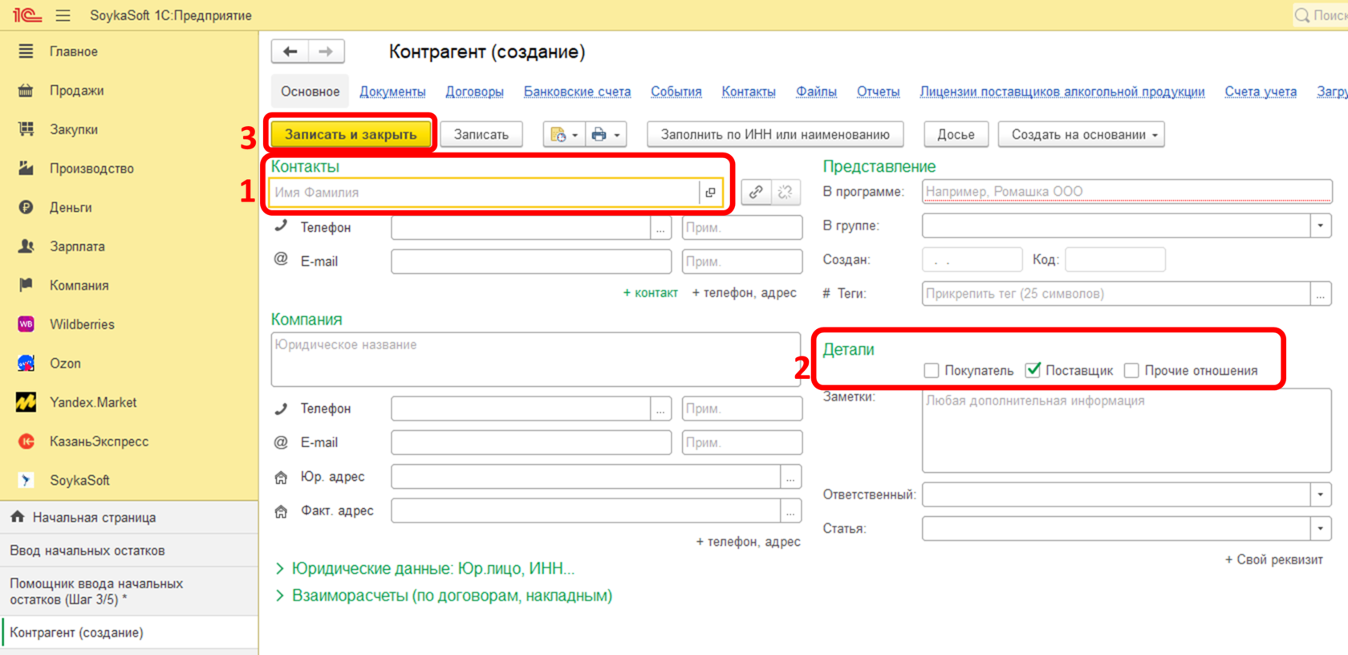Click the Продажи basket icon
The height and width of the screenshot is (655, 1348).
pos(26,91)
